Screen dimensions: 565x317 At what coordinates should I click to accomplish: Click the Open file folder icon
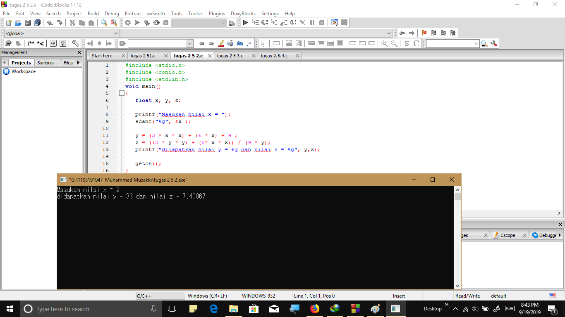(x=18, y=23)
